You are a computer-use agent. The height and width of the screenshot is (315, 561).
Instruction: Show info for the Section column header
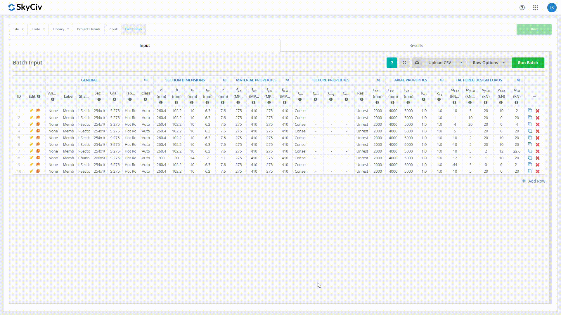pos(99,99)
